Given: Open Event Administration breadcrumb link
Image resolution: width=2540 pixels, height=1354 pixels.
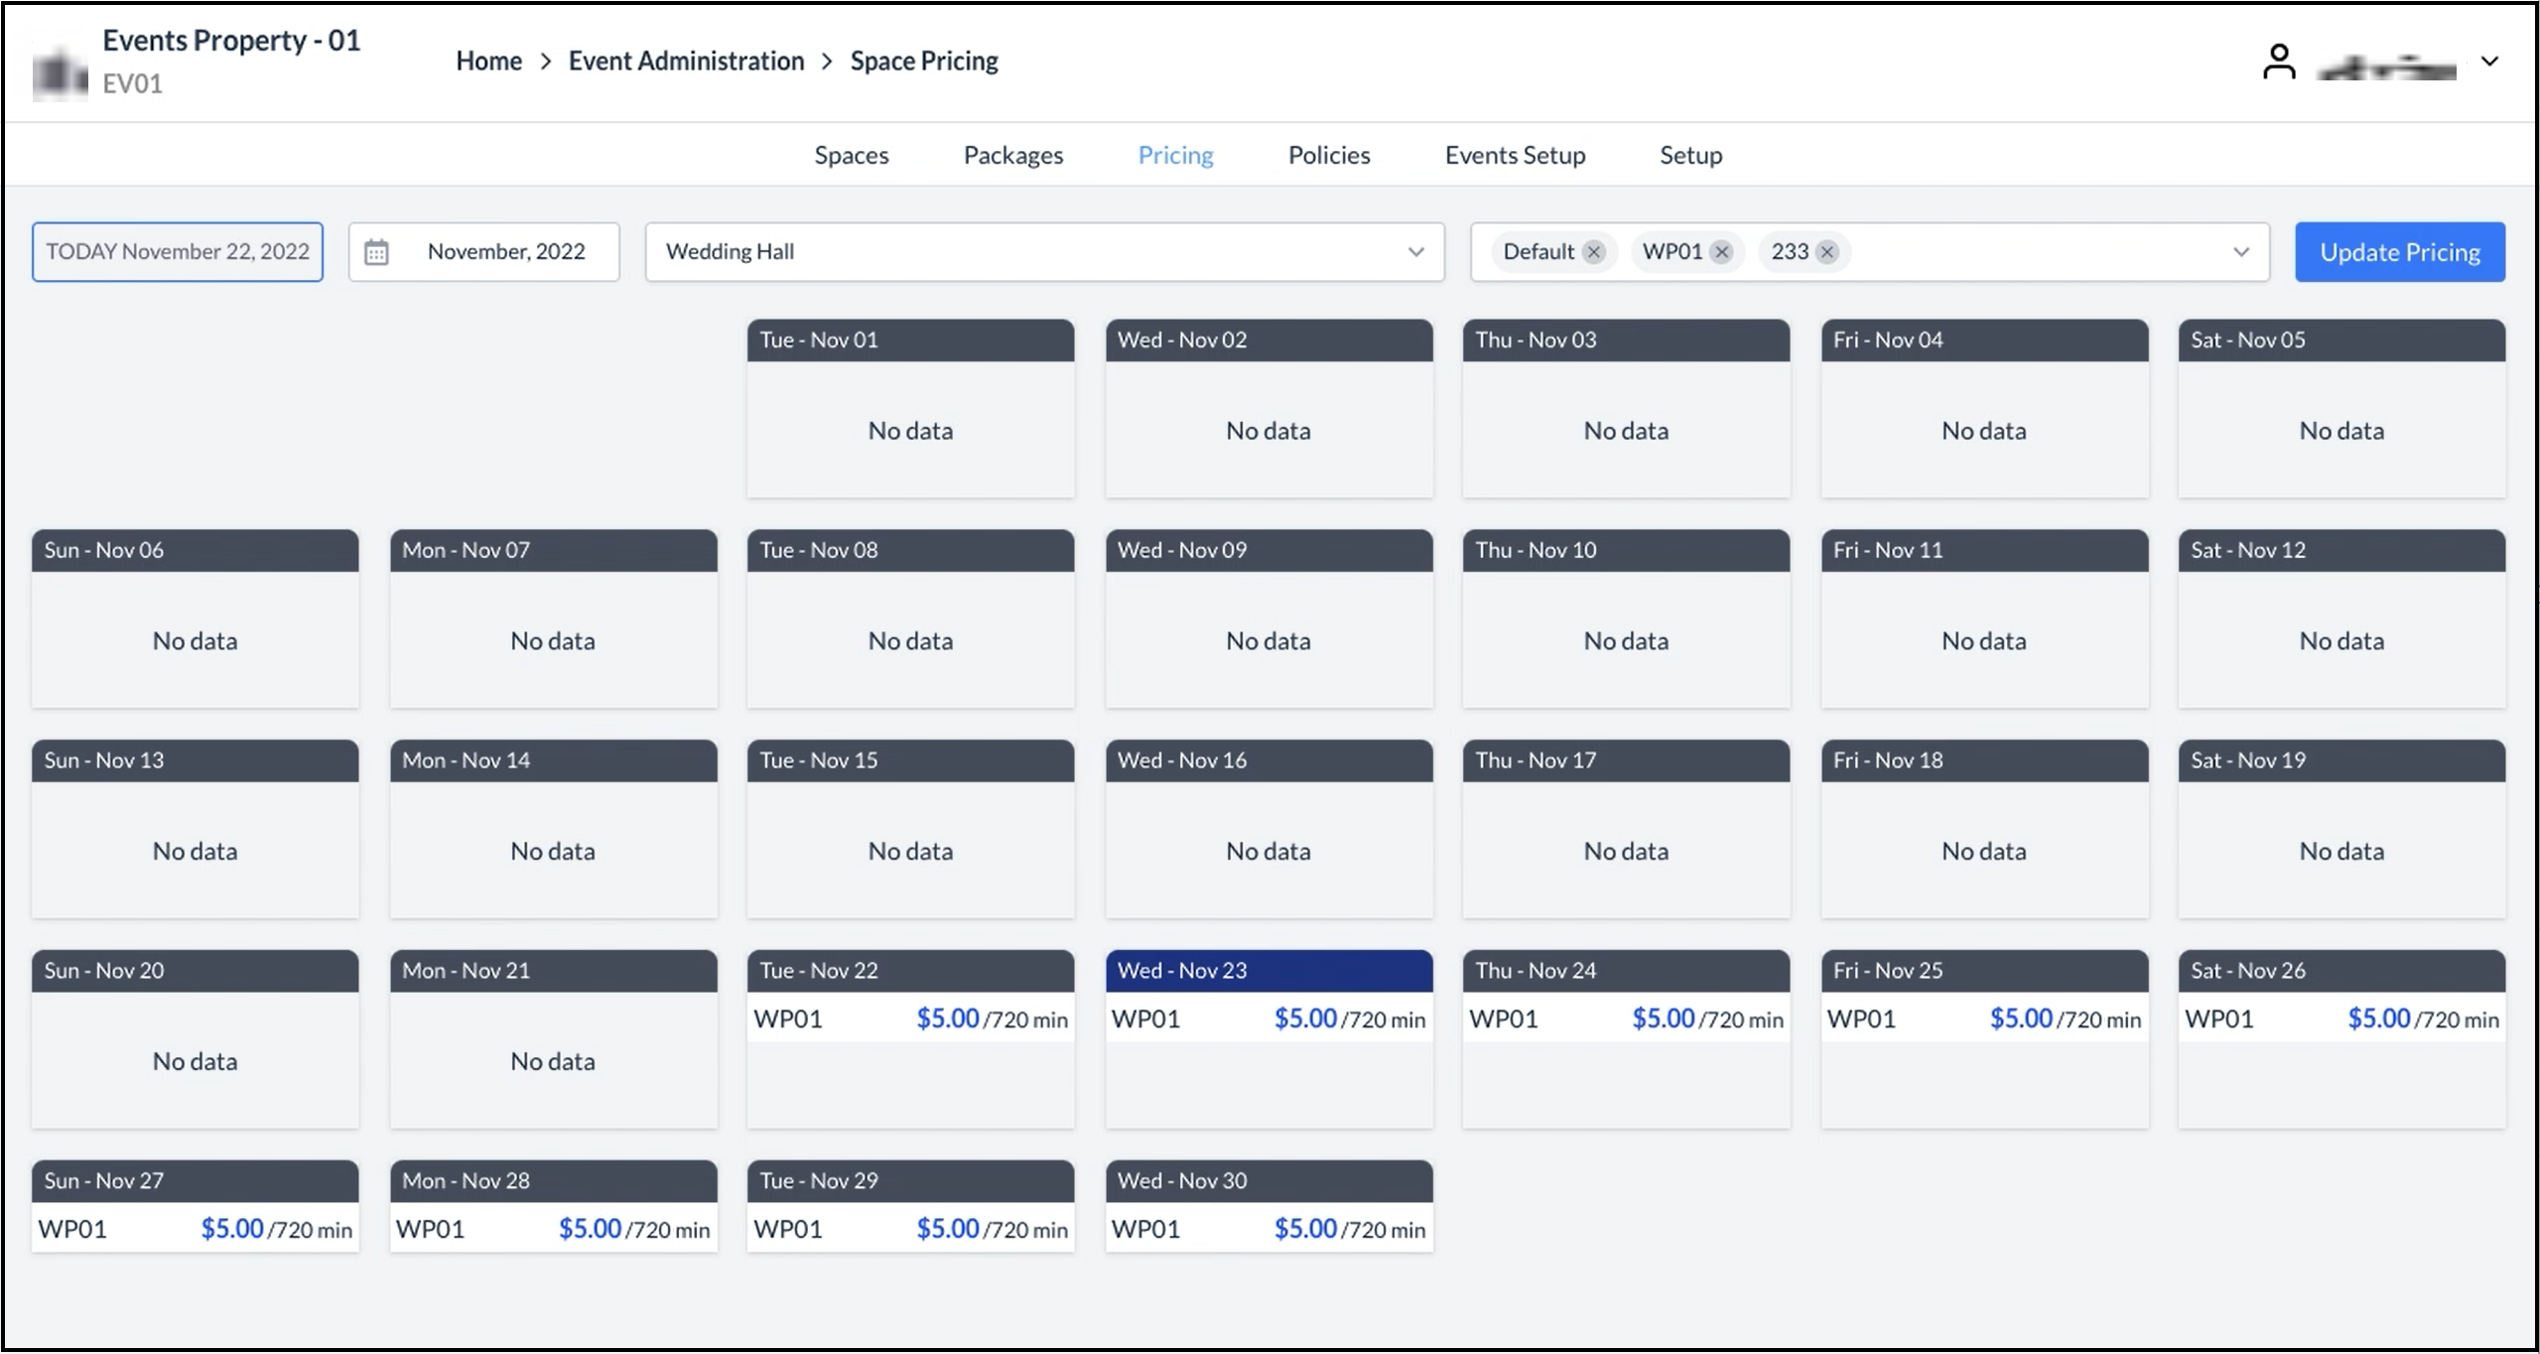Looking at the screenshot, I should [x=686, y=62].
